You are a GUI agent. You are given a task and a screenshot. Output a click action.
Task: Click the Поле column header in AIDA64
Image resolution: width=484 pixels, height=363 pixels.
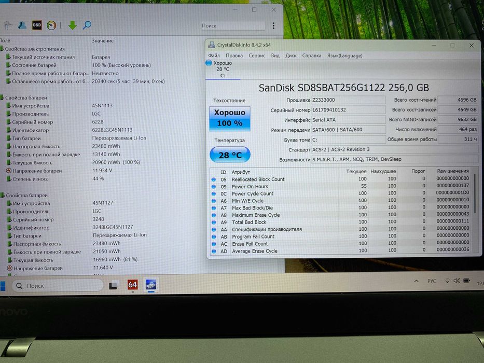click(x=5, y=40)
